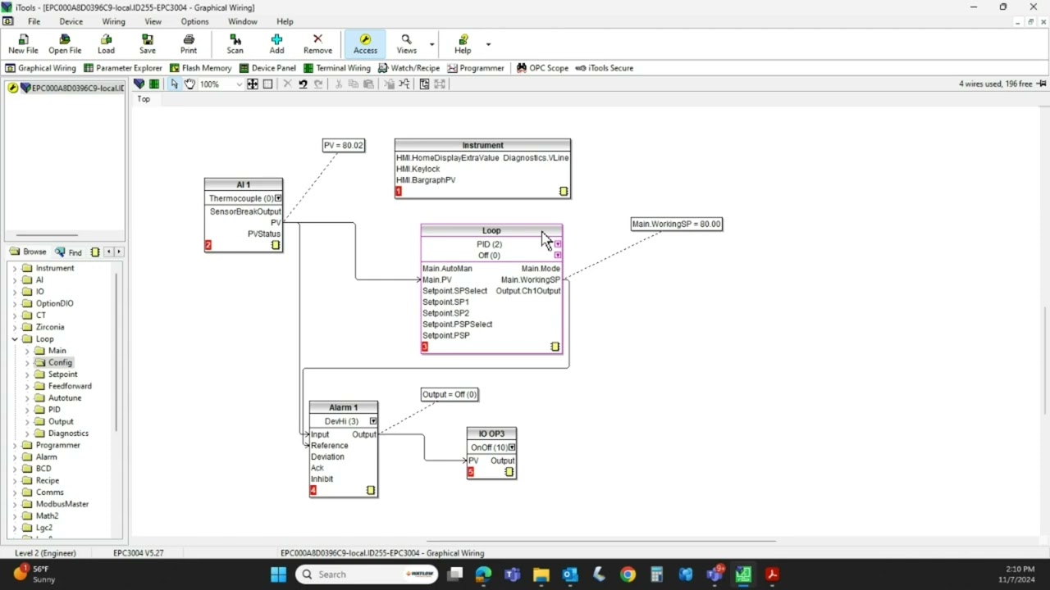
Task: Click the fit-to-window arrows icon
Action: (253, 84)
